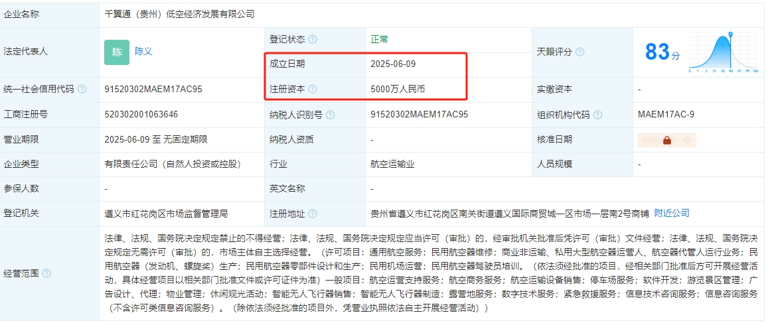Click help icon next to 登记状态

tap(313, 40)
